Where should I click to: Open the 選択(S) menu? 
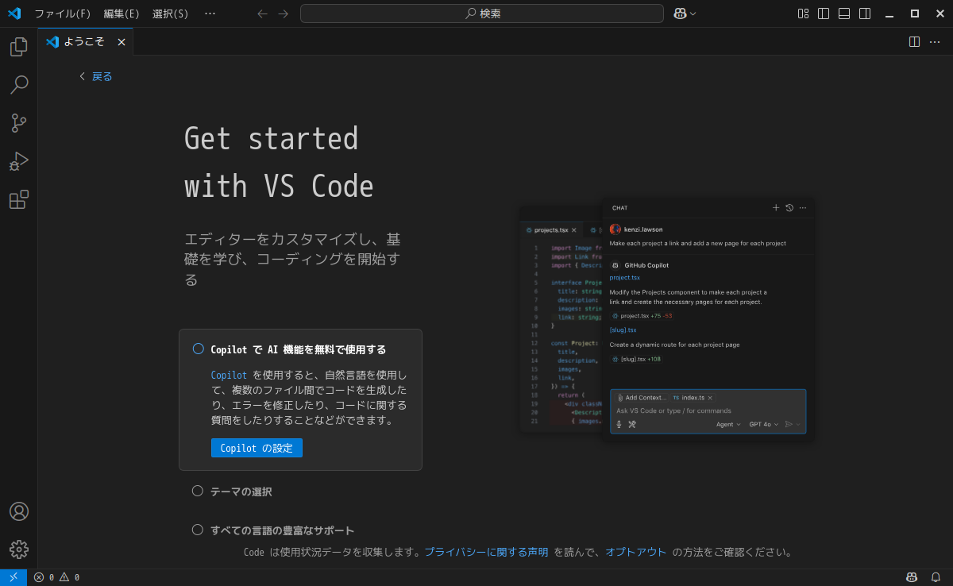pos(170,13)
